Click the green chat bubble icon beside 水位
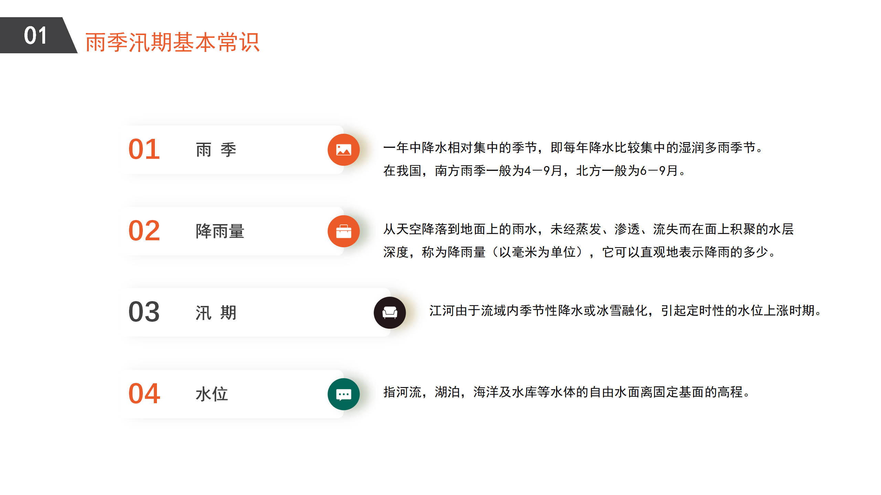881x495 pixels. pos(343,394)
